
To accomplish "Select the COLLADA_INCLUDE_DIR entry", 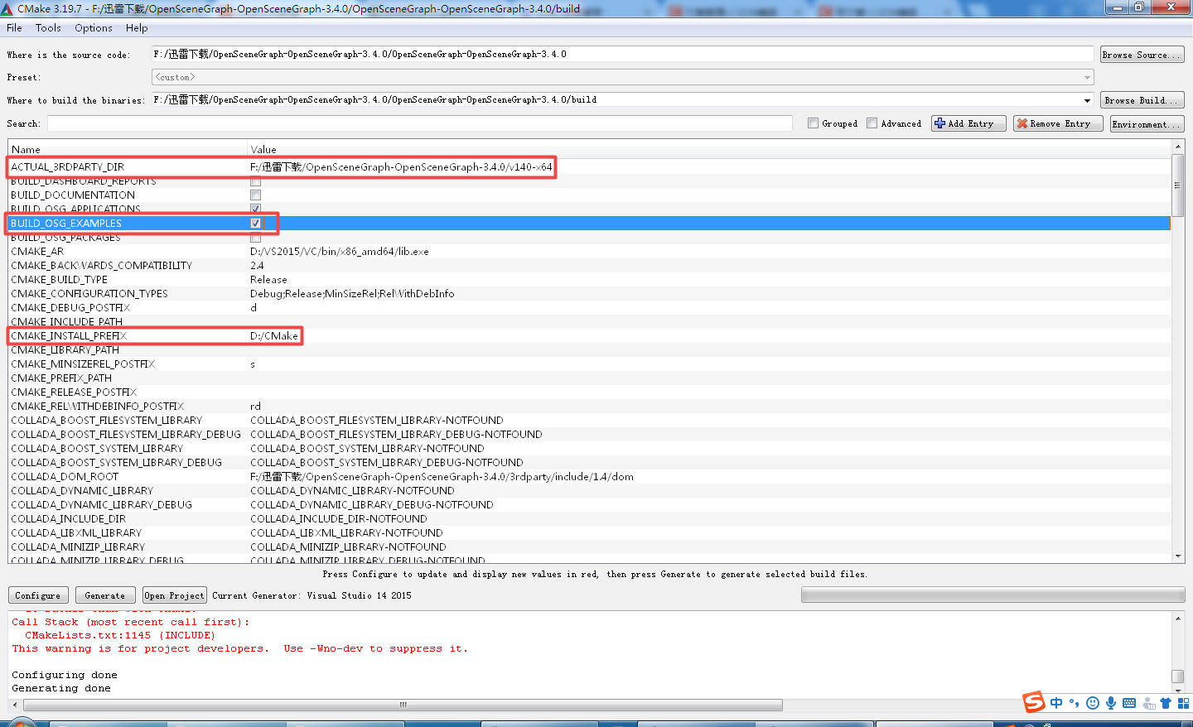I will [69, 519].
